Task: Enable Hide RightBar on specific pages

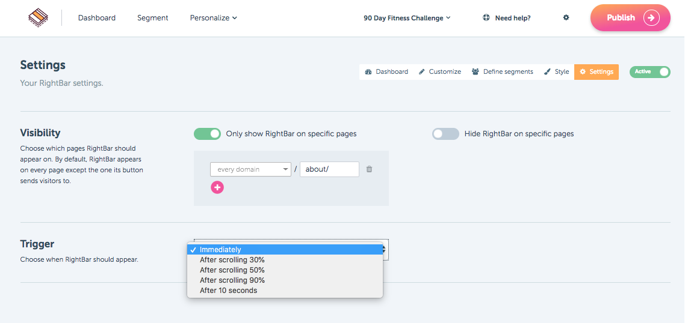Action: point(445,134)
